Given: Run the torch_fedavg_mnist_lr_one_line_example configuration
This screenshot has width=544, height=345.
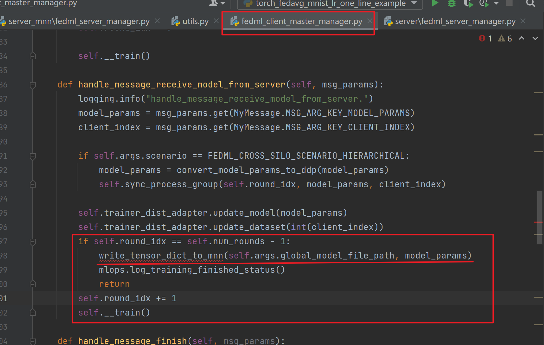Looking at the screenshot, I should pyautogui.click(x=435, y=4).
